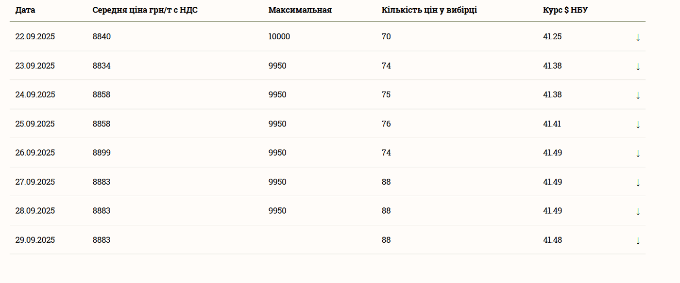The image size is (680, 283).
Task: Click the Дата column header
Action: (x=25, y=10)
